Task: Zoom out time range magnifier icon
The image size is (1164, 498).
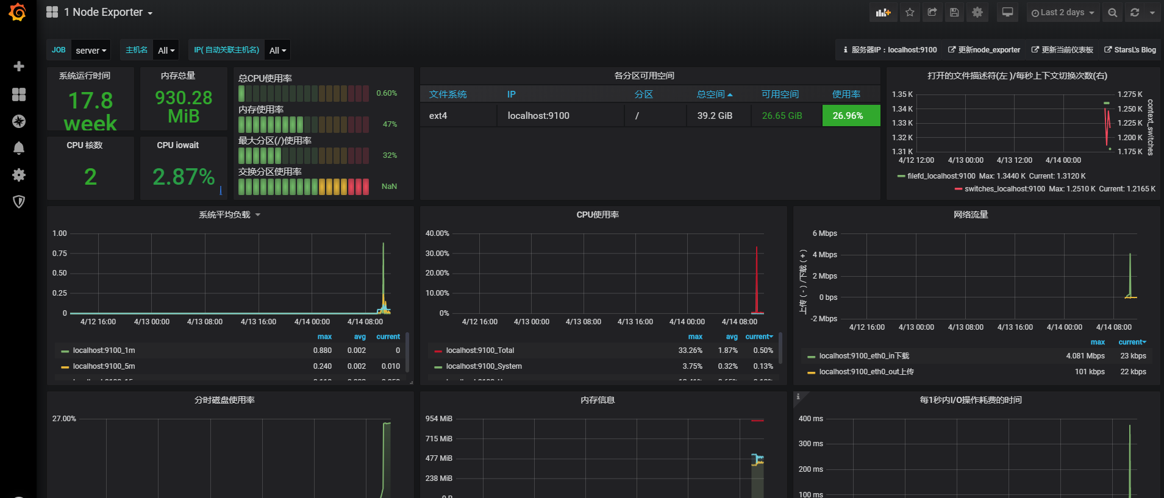Action: click(x=1113, y=12)
